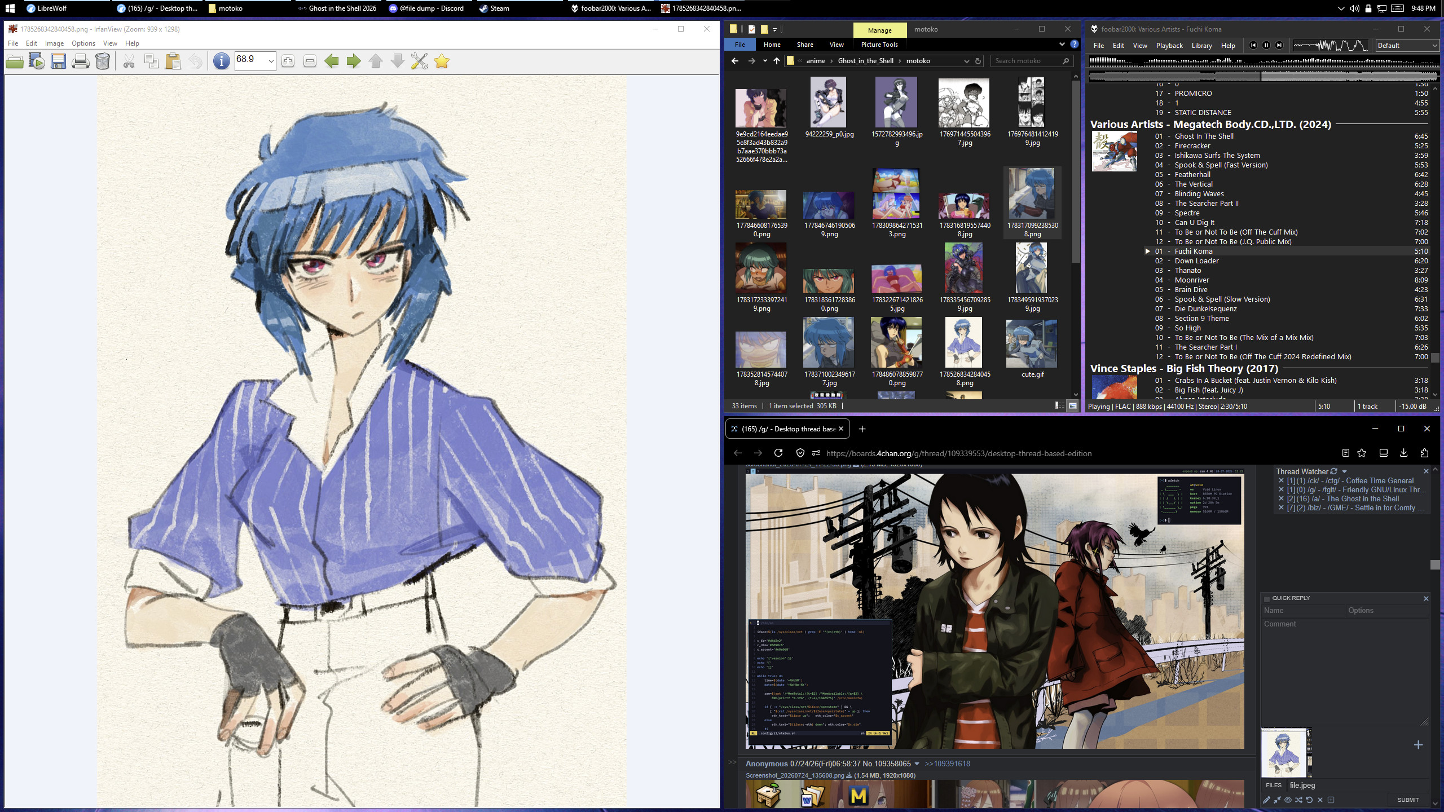This screenshot has width=1444, height=812.
Task: Open the post menu arrow beside No.109358065
Action: pyautogui.click(x=917, y=764)
